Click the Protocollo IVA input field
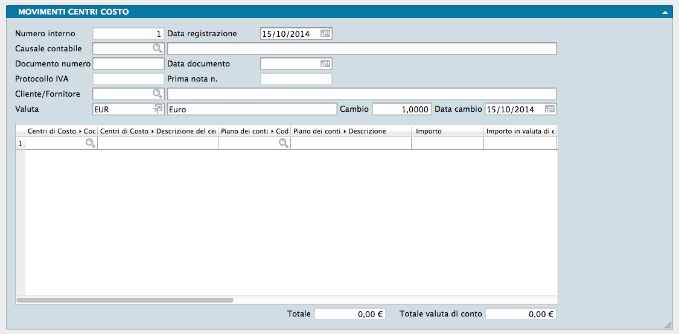 128,79
